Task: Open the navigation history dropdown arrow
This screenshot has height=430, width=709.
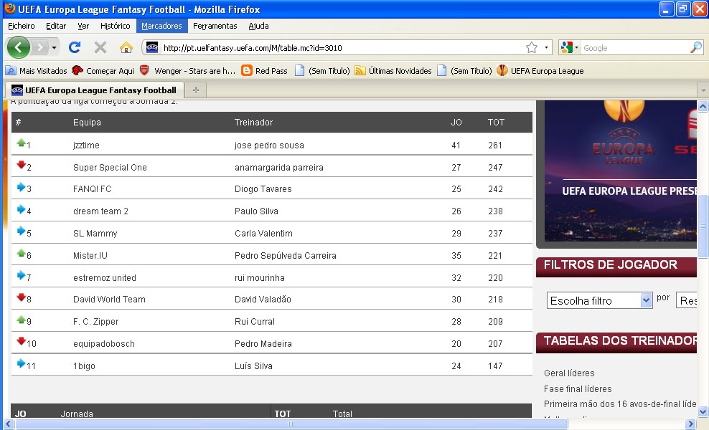Action: [54, 47]
